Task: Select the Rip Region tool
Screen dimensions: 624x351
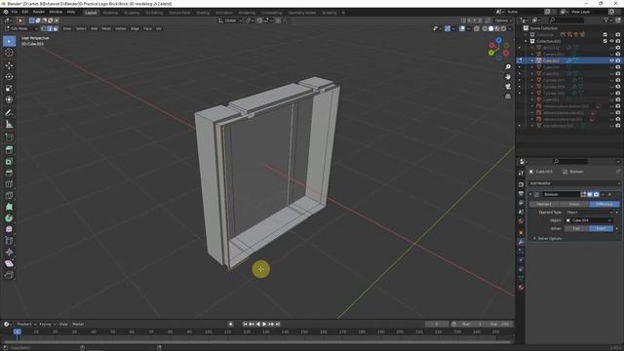Action: (x=9, y=275)
